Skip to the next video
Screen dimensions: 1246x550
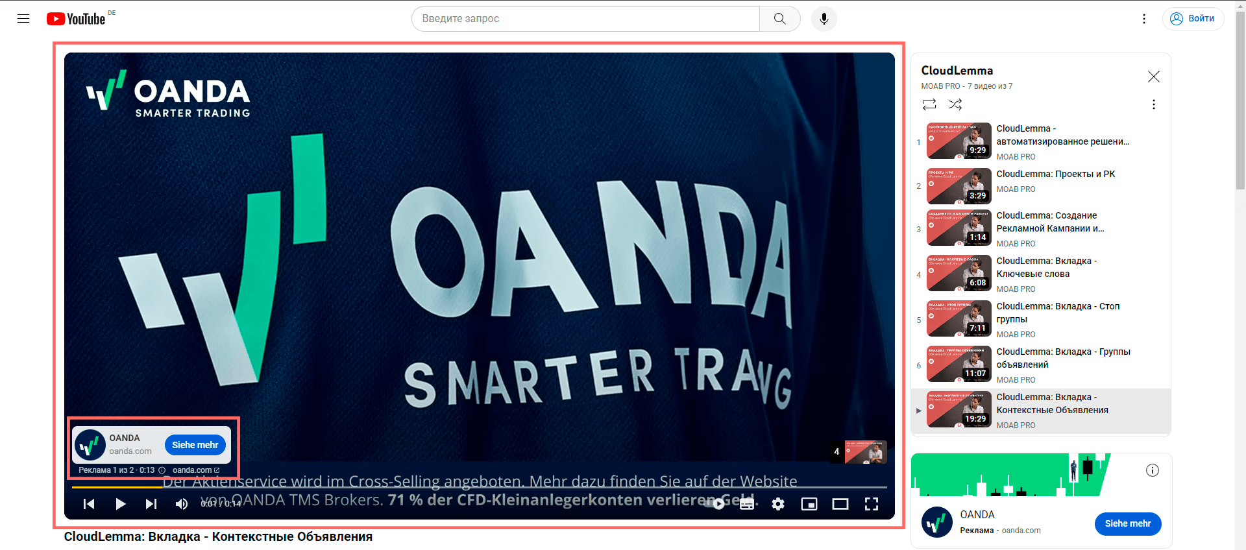pos(151,504)
